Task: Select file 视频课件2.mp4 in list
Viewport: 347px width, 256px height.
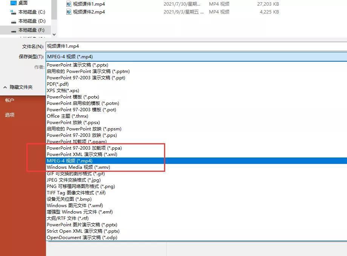Action: pos(89,12)
